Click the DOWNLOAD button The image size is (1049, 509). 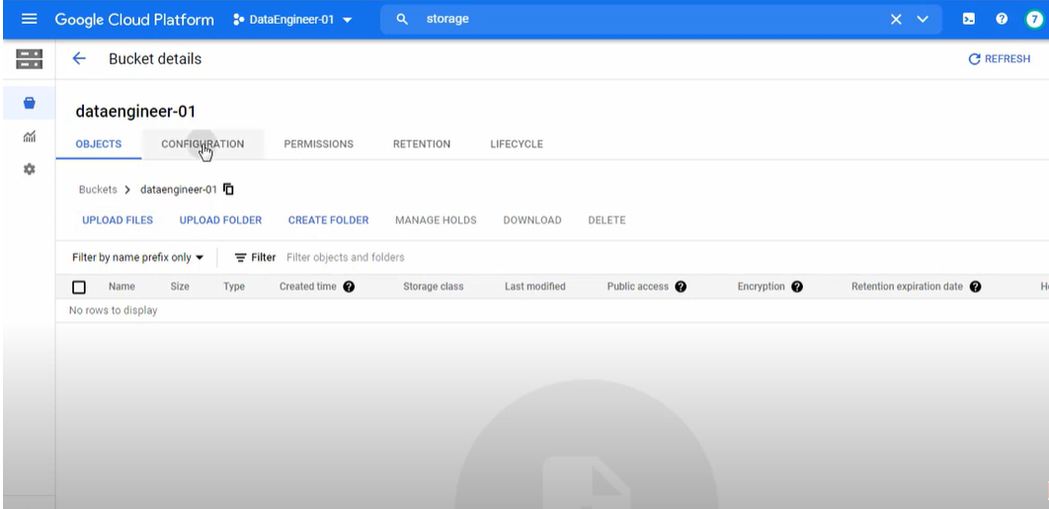pyautogui.click(x=532, y=220)
